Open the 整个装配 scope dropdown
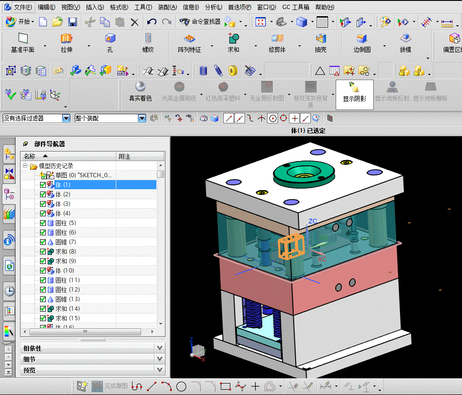Screen dimensions: 462x395 (142, 118)
